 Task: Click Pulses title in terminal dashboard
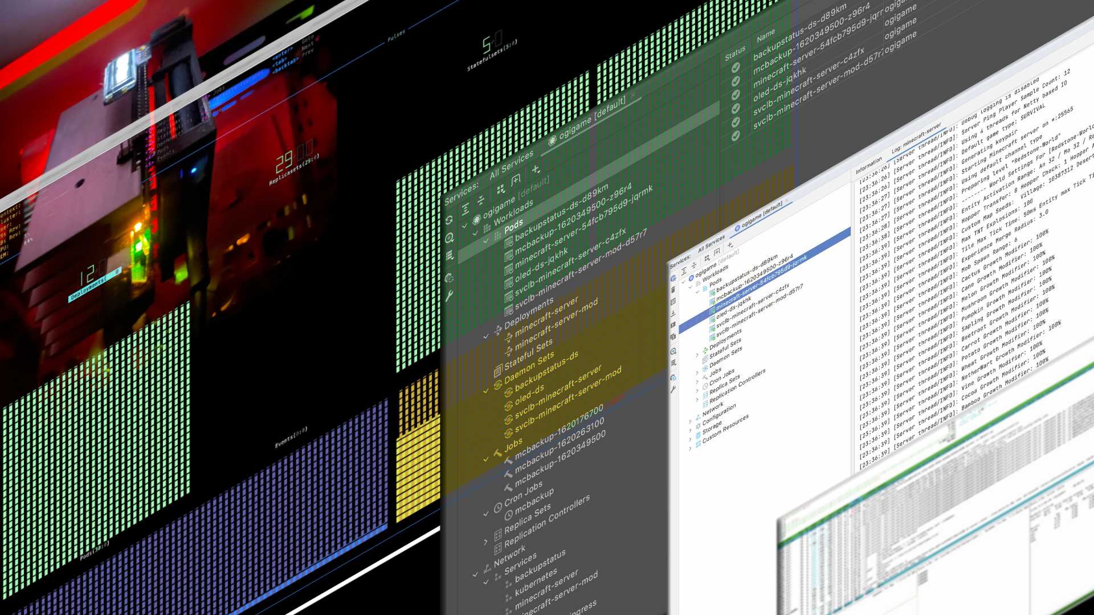pyautogui.click(x=396, y=35)
